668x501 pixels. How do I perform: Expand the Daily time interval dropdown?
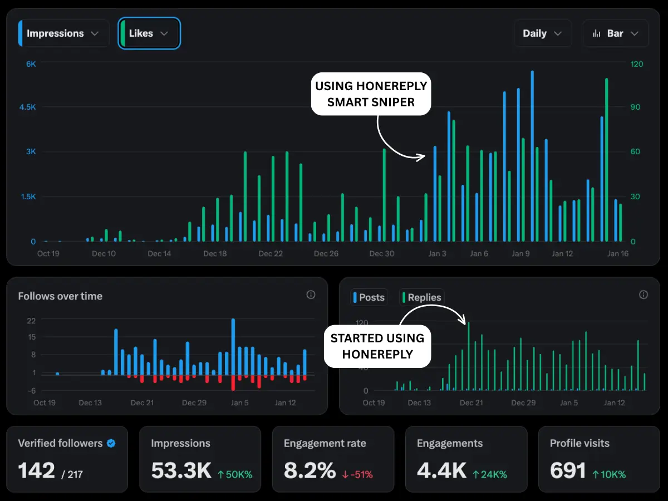click(542, 33)
